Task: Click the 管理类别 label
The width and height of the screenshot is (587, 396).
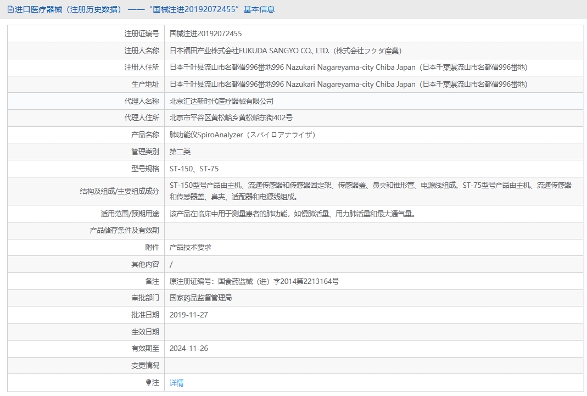Action: tap(146, 152)
